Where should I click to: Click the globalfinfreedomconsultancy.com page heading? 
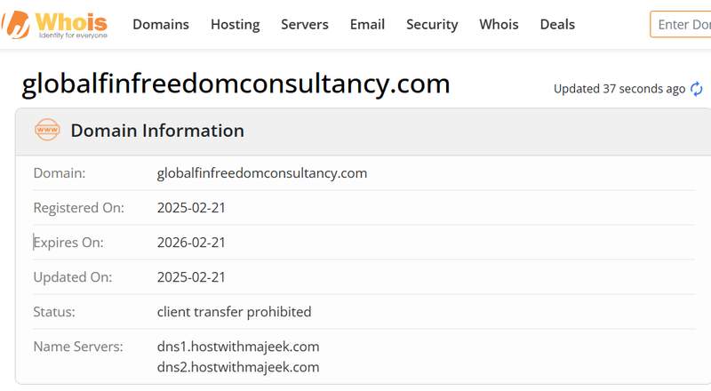coord(236,84)
